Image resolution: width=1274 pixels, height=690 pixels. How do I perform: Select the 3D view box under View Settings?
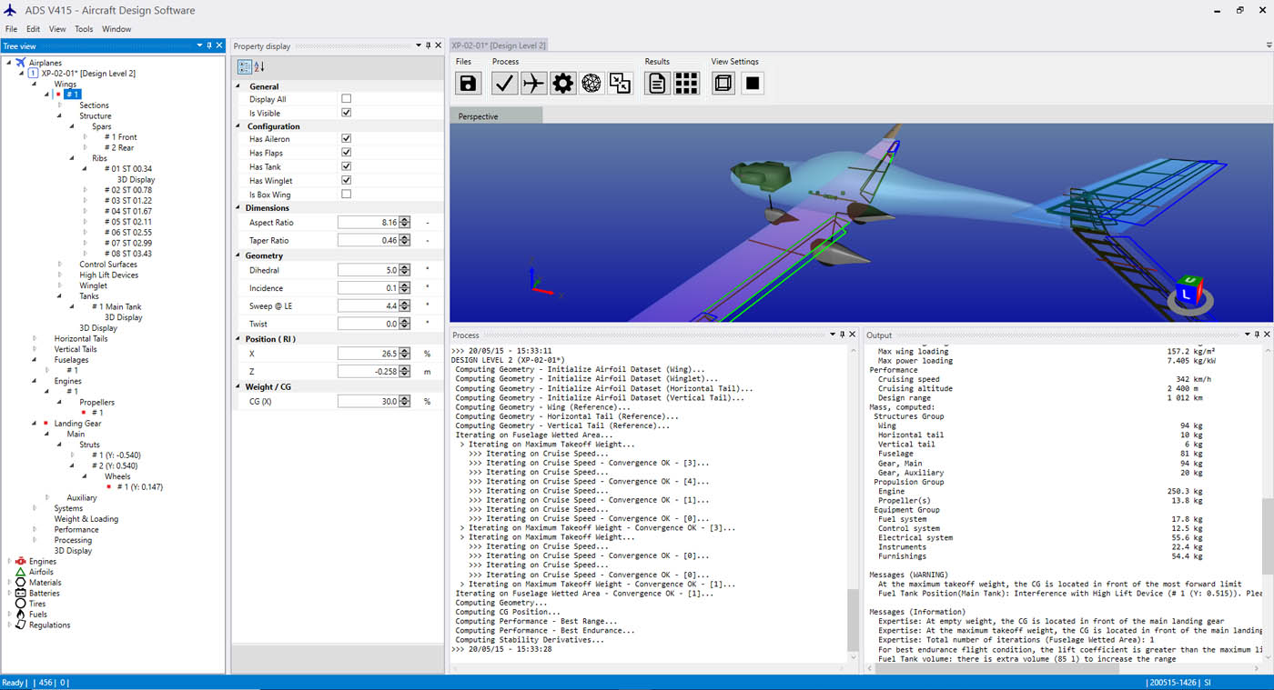tap(723, 83)
